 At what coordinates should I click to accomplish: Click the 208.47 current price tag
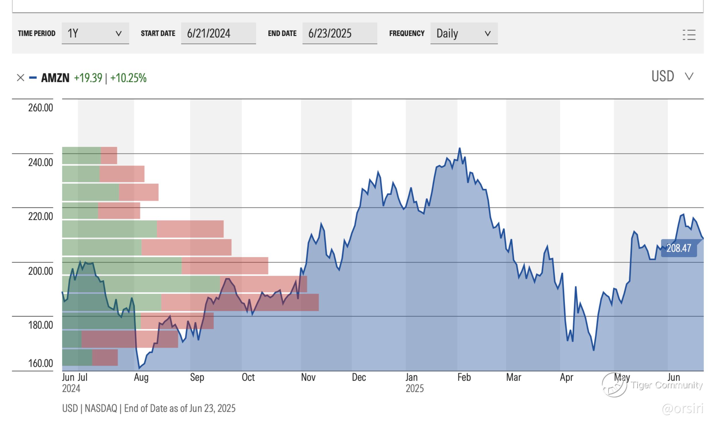[678, 248]
